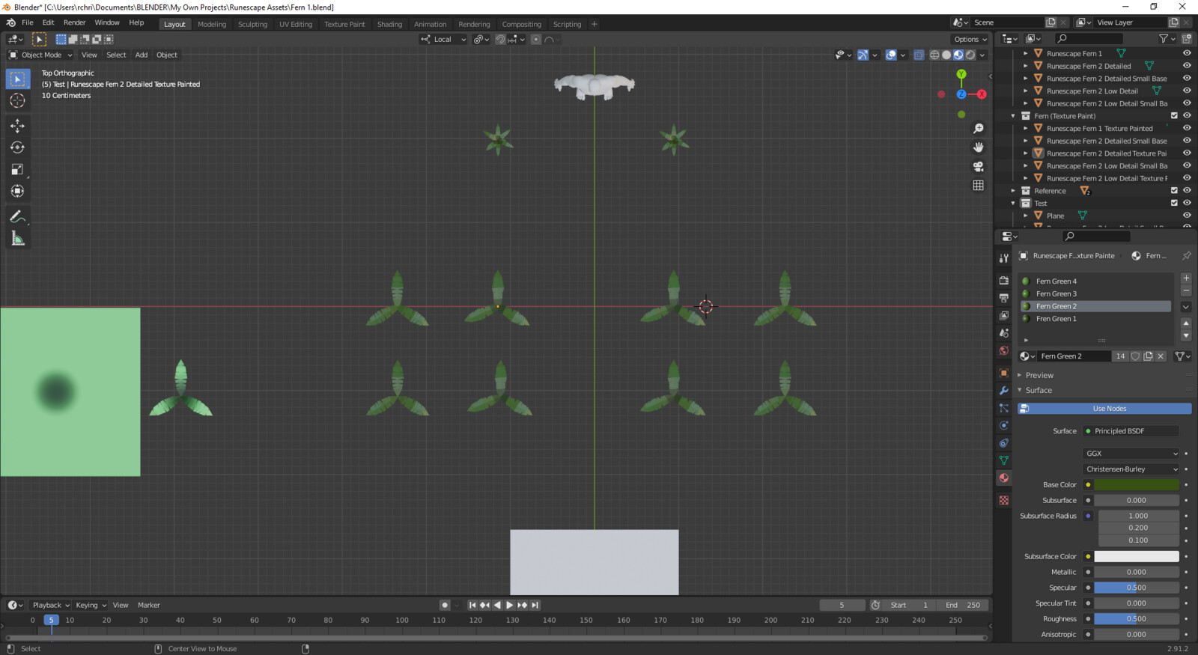The image size is (1198, 655).
Task: Open the Local transform orientation dropdown
Action: (x=443, y=39)
